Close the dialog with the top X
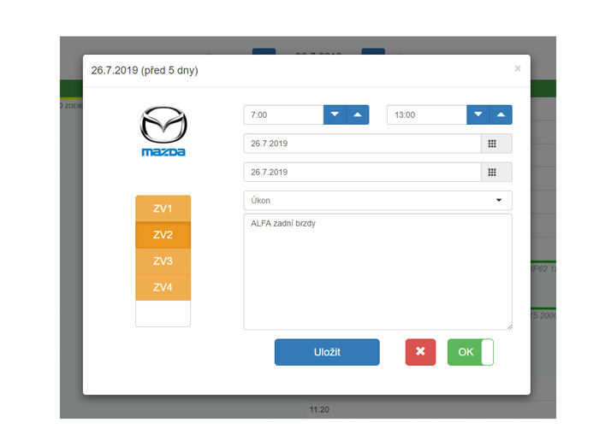This screenshot has width=599, height=440. [x=518, y=68]
